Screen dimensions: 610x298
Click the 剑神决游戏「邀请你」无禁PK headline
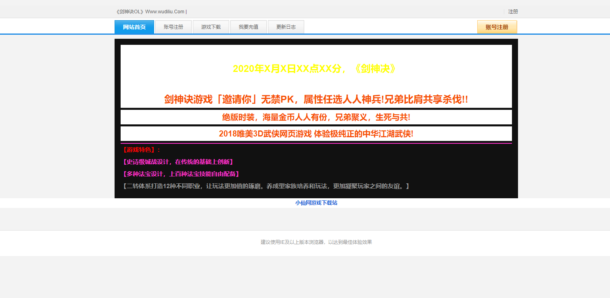(x=316, y=99)
